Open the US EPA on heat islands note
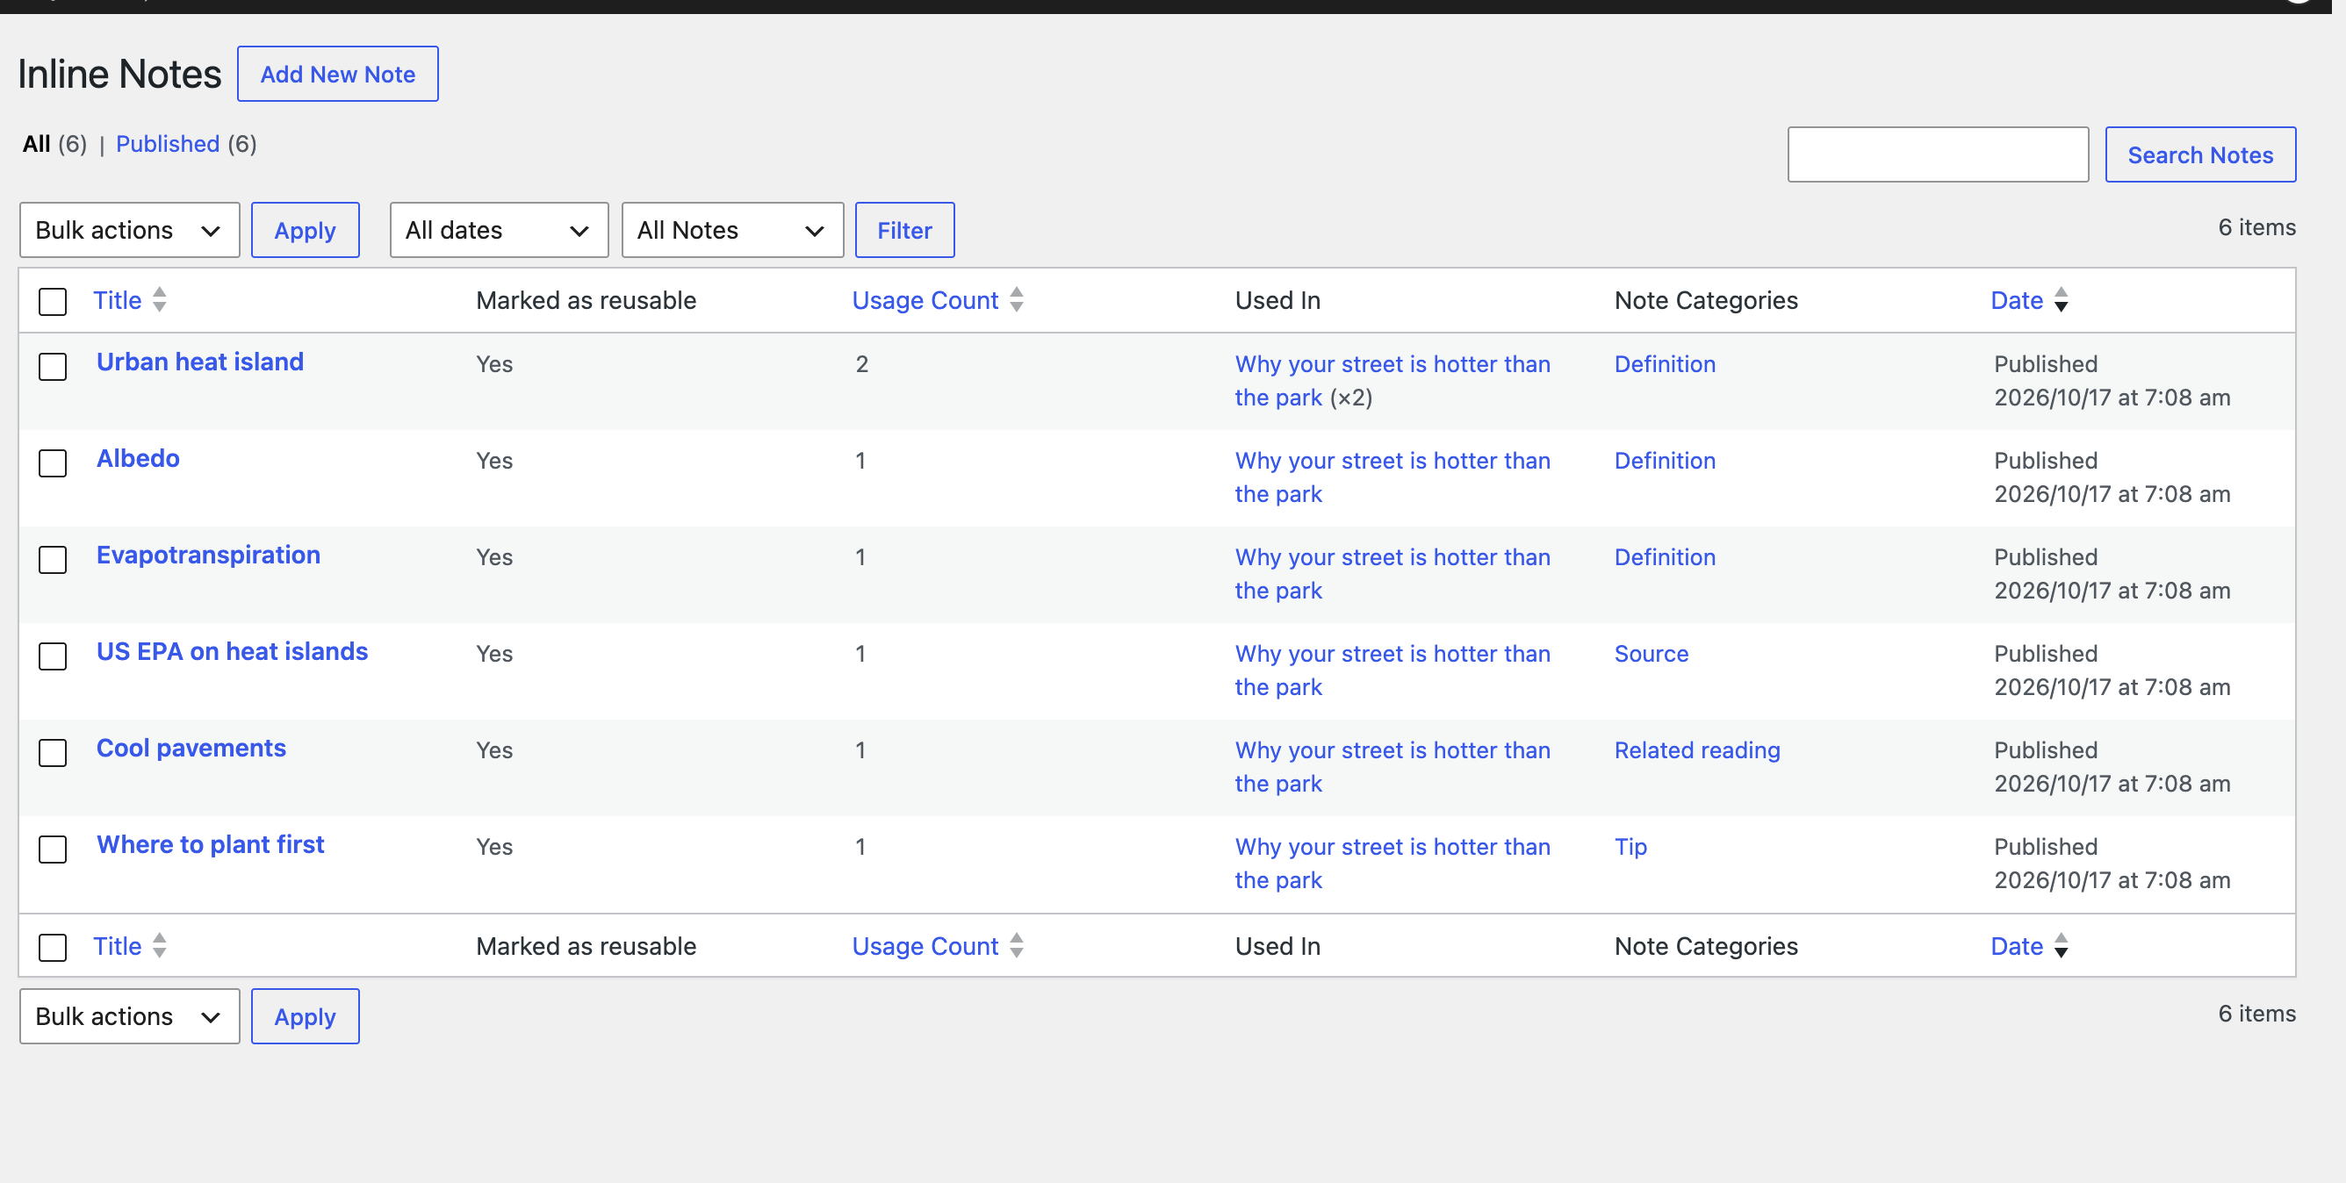The image size is (2346, 1183). 233,651
